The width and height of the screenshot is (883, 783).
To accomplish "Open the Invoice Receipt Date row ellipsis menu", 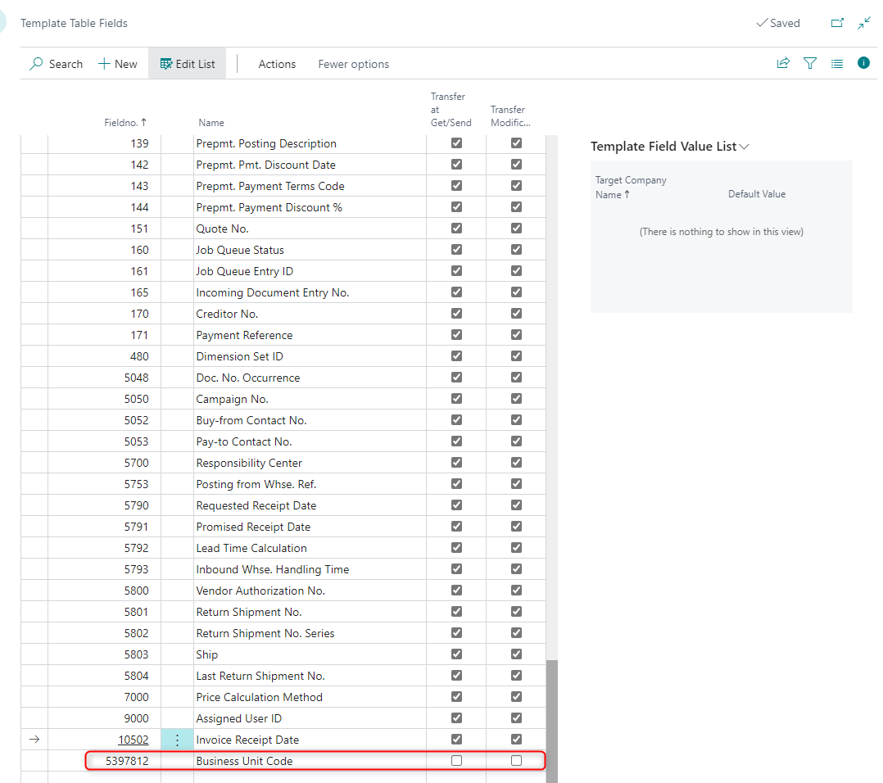I will coord(177,739).
